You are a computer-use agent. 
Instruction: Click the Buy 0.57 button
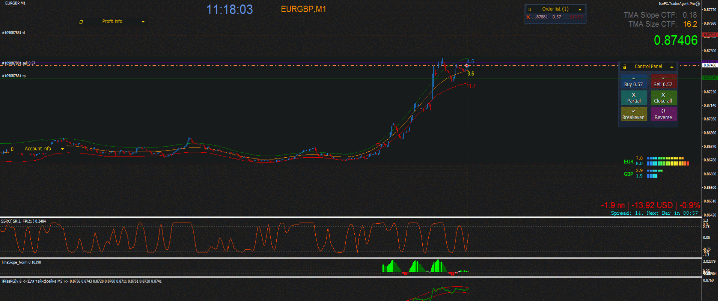(634, 81)
